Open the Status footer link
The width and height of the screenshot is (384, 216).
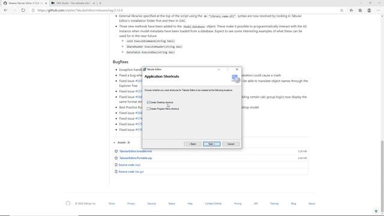(x=172, y=204)
